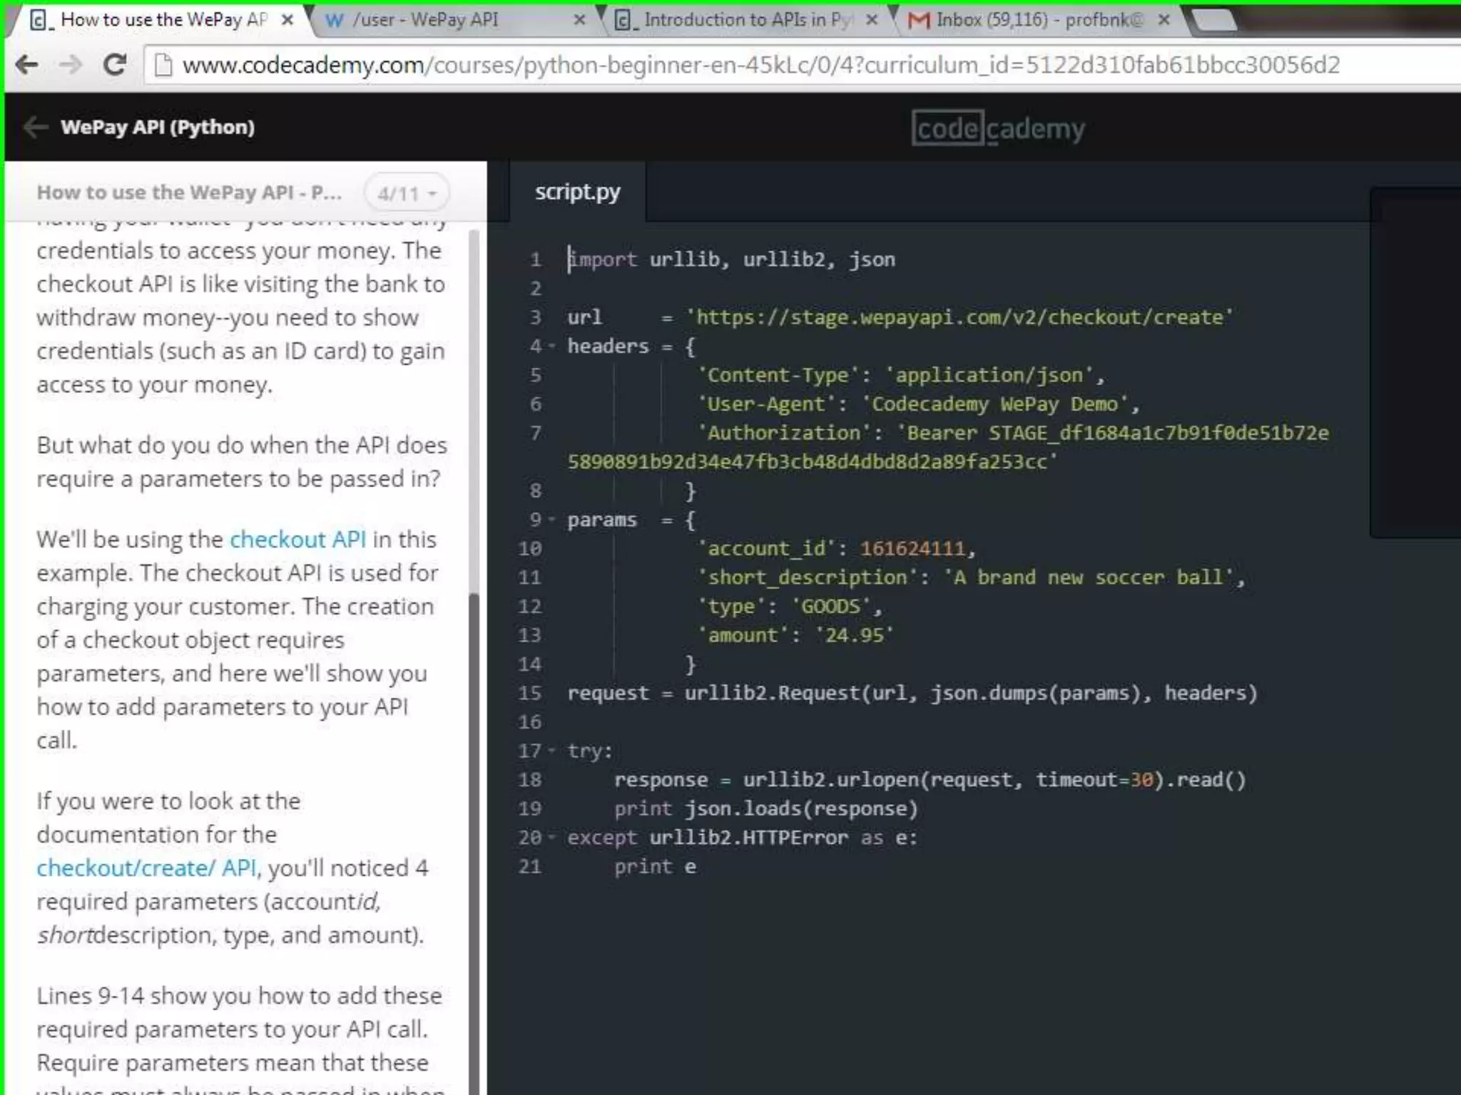Open the 'checkout/create/ API' link
Image resolution: width=1461 pixels, height=1095 pixels.
click(x=147, y=868)
